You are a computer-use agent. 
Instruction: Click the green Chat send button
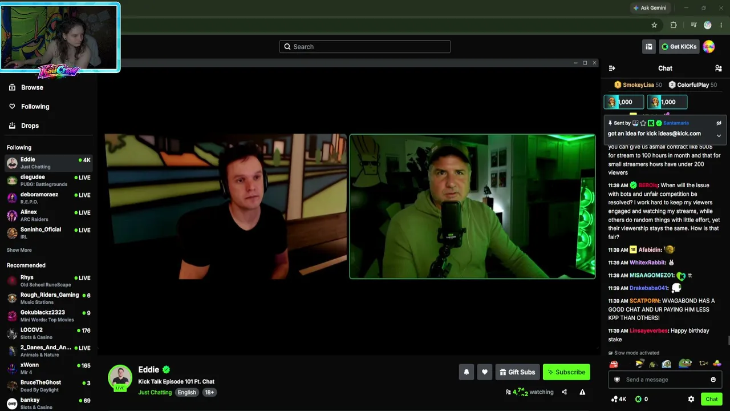point(711,399)
